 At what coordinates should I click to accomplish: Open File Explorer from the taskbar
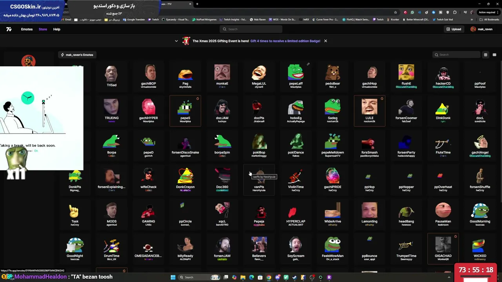(243, 277)
